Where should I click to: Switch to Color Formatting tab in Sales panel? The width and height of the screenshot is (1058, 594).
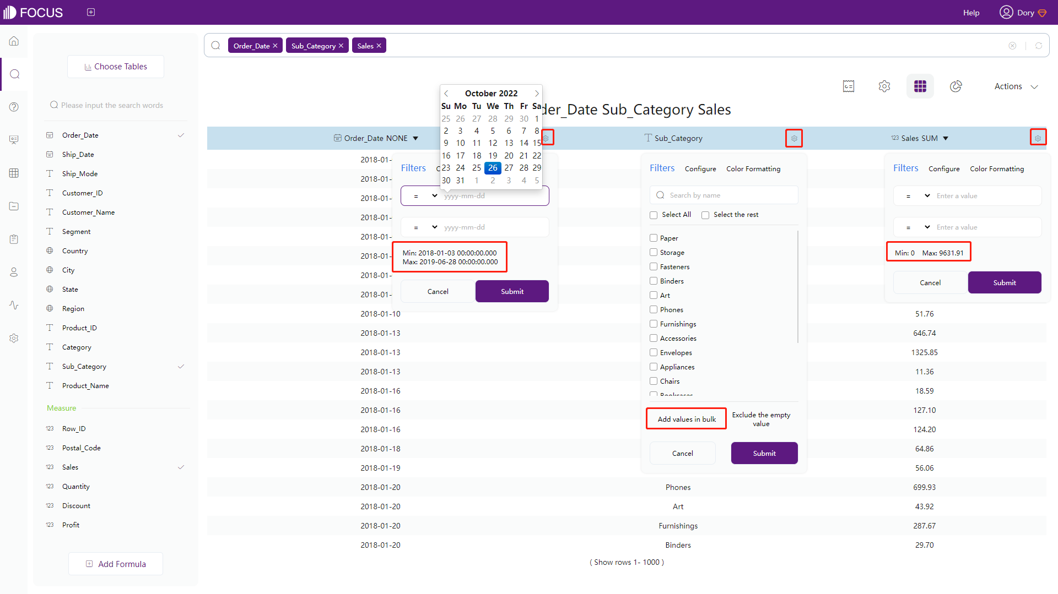point(997,169)
